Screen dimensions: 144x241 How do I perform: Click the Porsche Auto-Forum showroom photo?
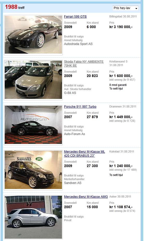click(33, 125)
